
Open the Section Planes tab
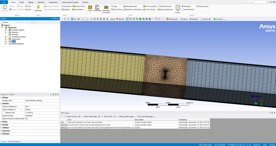click(14, 141)
